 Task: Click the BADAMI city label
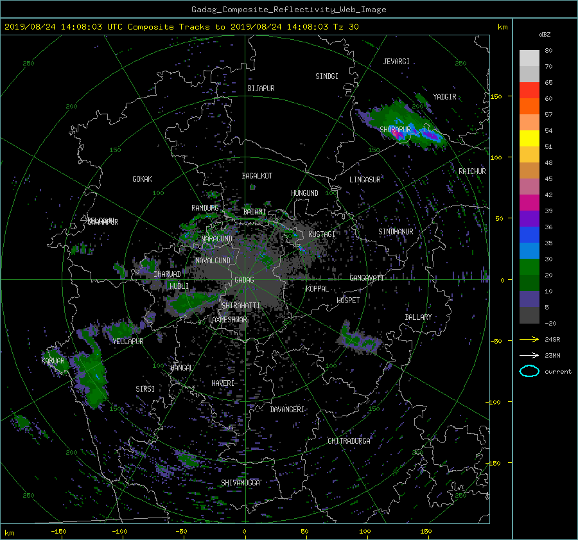click(x=254, y=212)
